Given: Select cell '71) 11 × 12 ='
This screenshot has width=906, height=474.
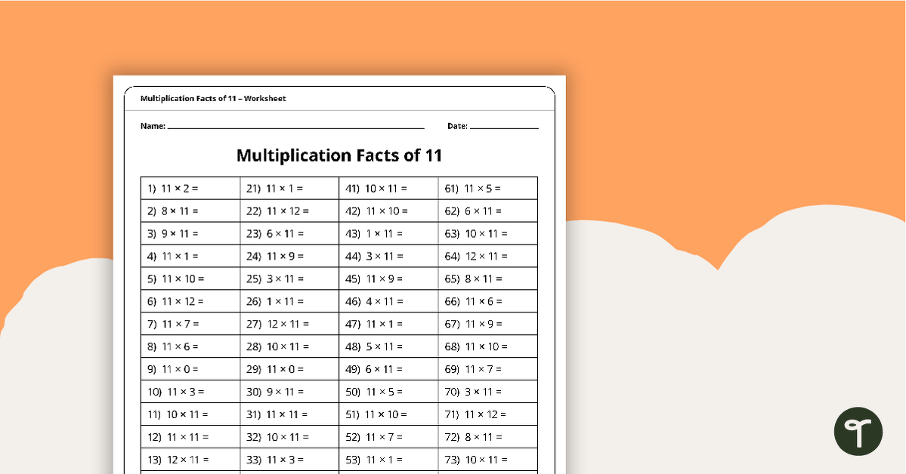Looking at the screenshot, I should click(x=488, y=414).
